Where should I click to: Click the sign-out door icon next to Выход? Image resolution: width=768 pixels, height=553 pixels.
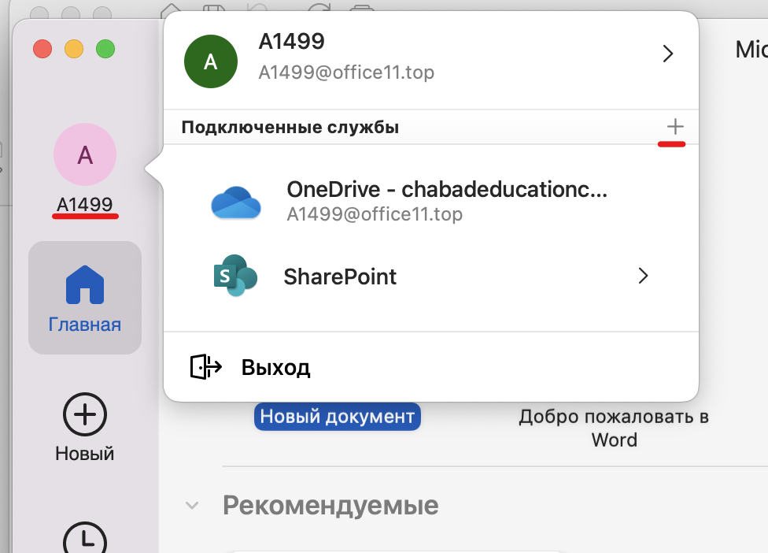point(205,366)
